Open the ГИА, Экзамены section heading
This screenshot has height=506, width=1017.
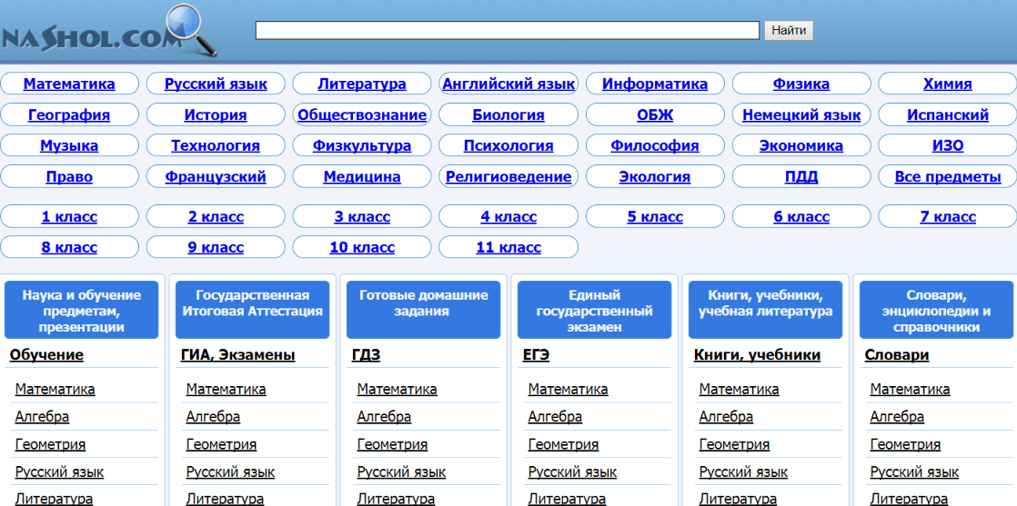pos(238,355)
